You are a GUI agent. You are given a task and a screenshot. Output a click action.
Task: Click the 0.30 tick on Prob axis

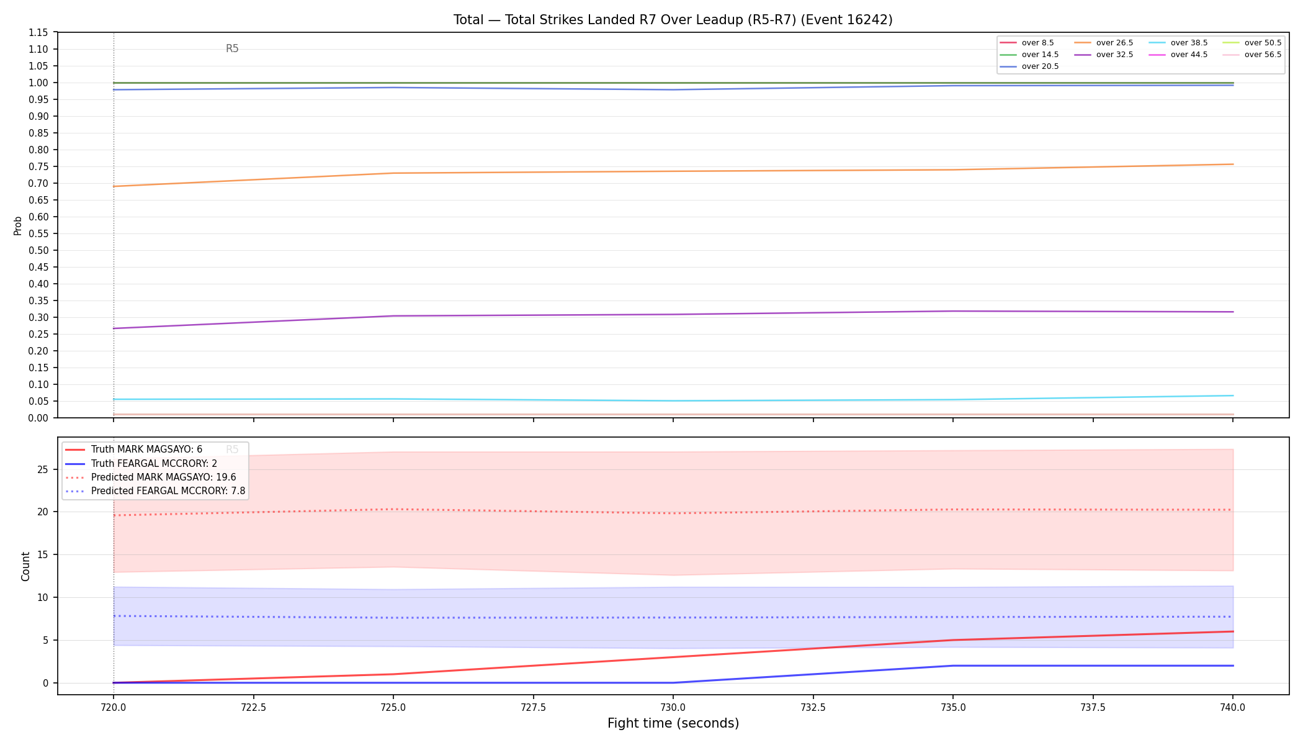[x=38, y=317]
